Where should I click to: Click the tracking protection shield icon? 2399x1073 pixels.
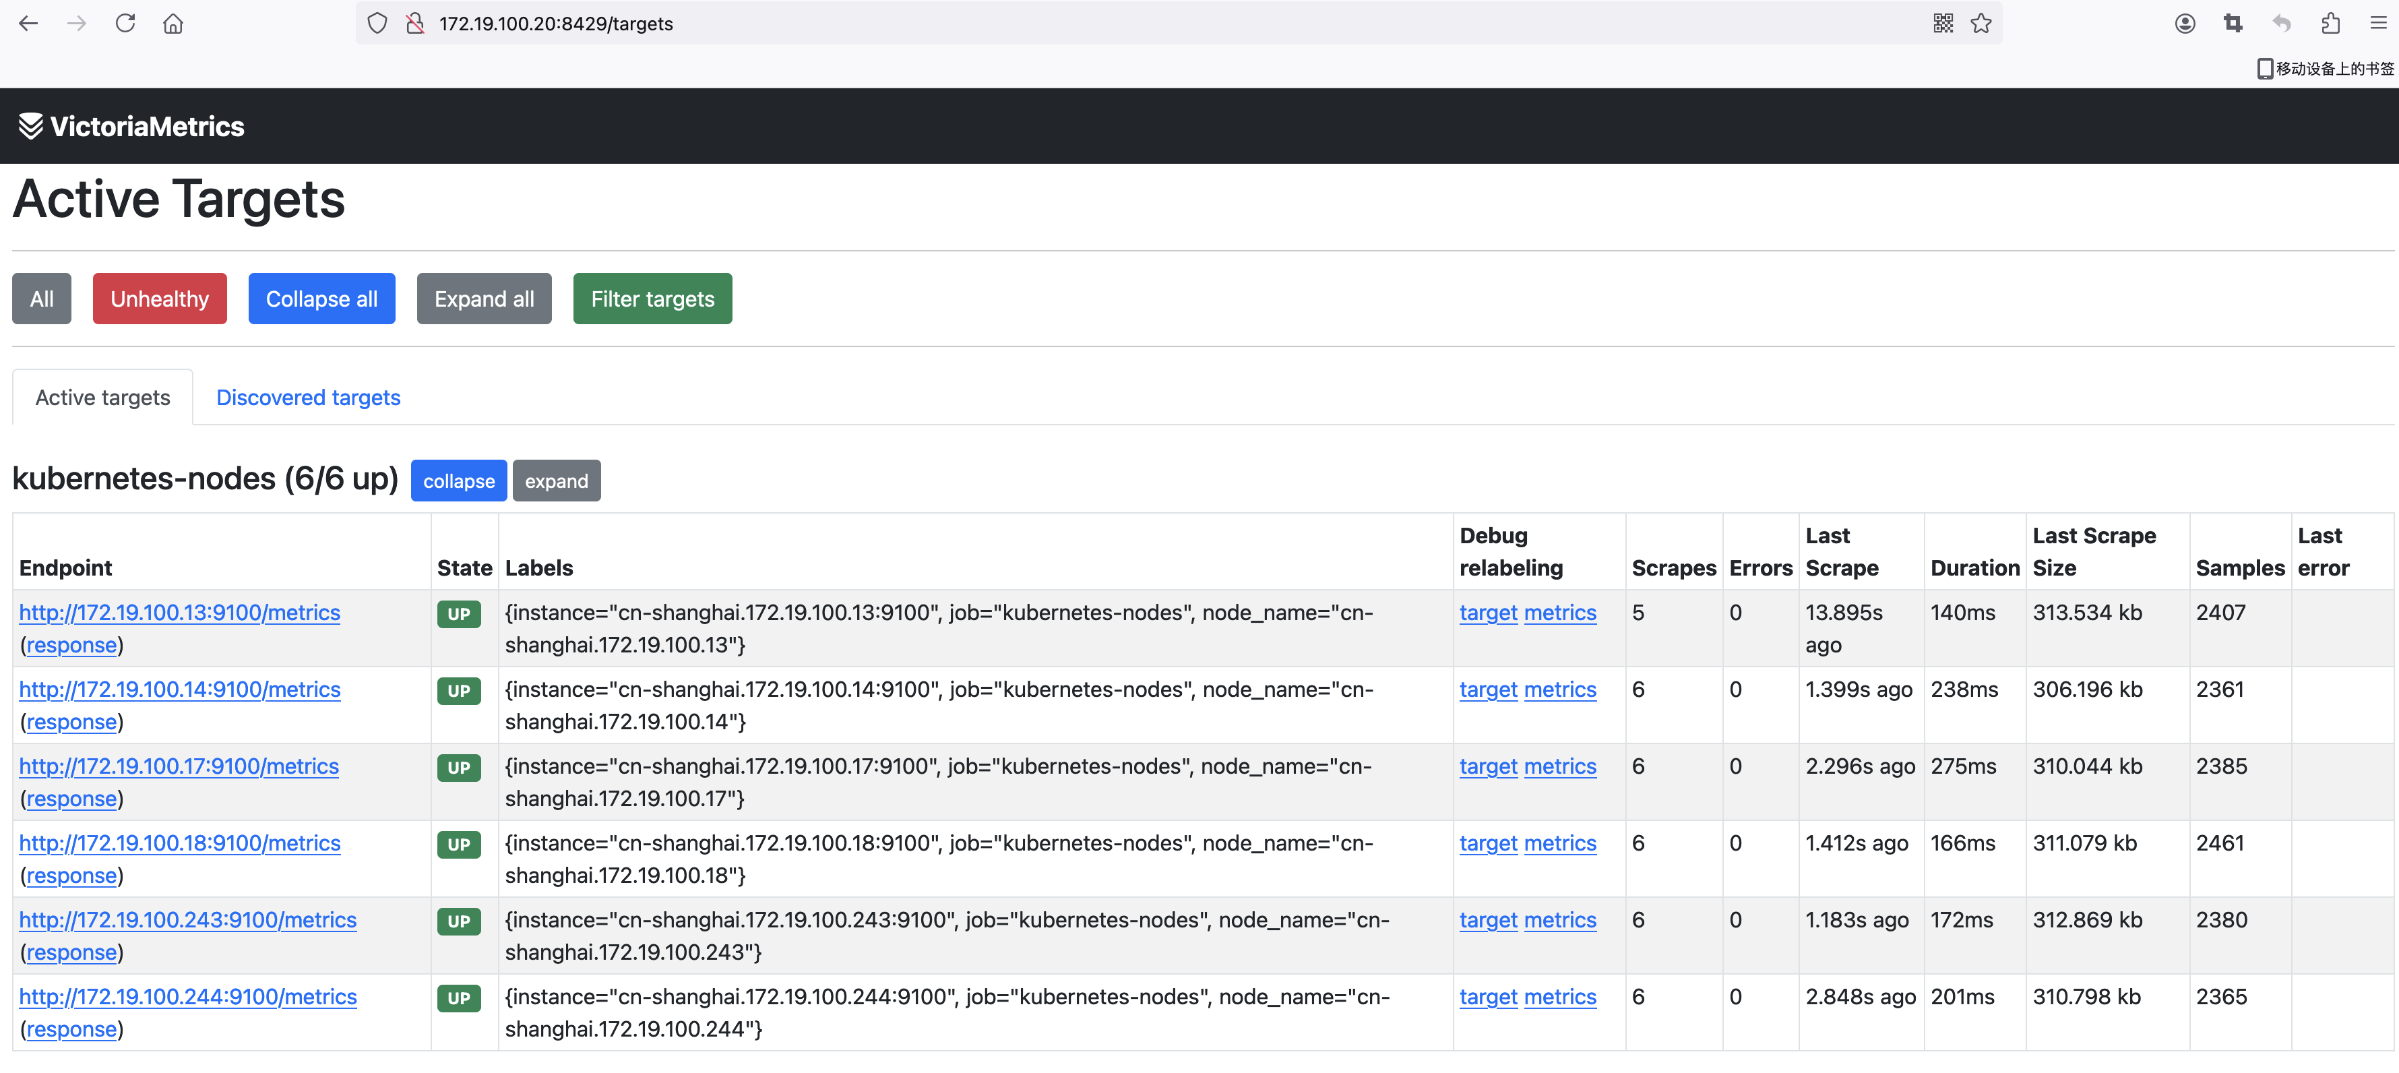(x=377, y=24)
